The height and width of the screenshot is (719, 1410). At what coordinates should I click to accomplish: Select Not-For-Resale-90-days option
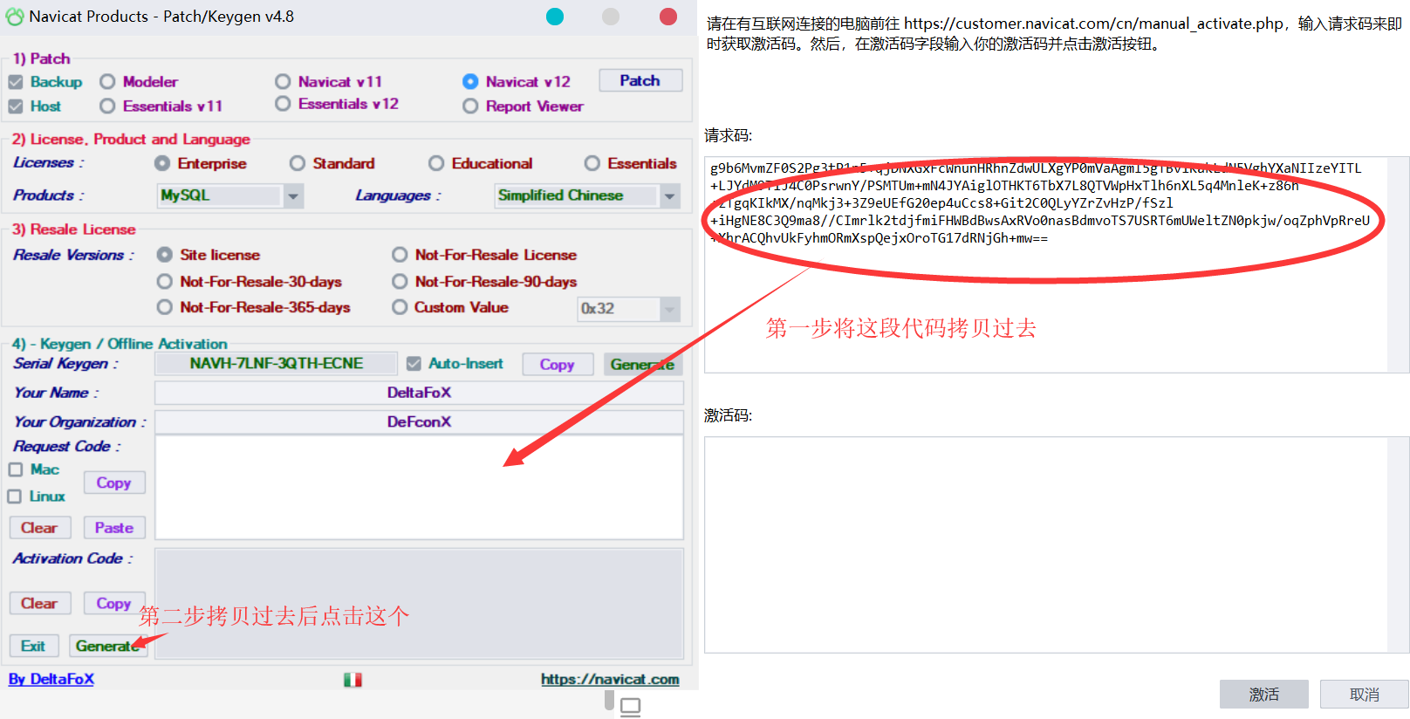400,282
